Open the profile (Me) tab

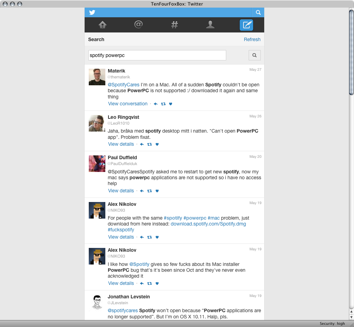[210, 25]
